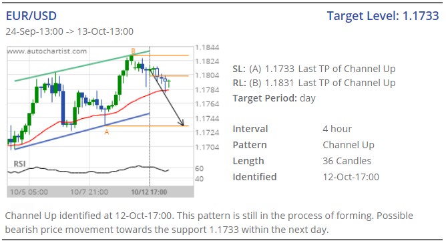The width and height of the screenshot is (446, 243).
Task: Click the 10/7 21:00 time axis label
Action: [89, 192]
